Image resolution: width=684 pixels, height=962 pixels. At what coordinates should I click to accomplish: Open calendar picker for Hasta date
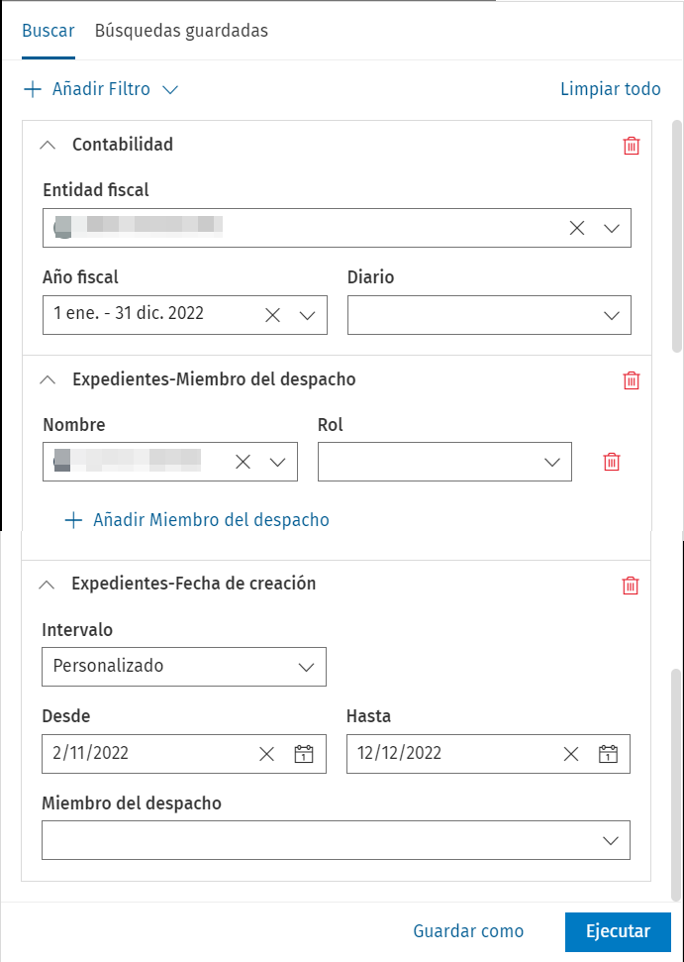[608, 754]
